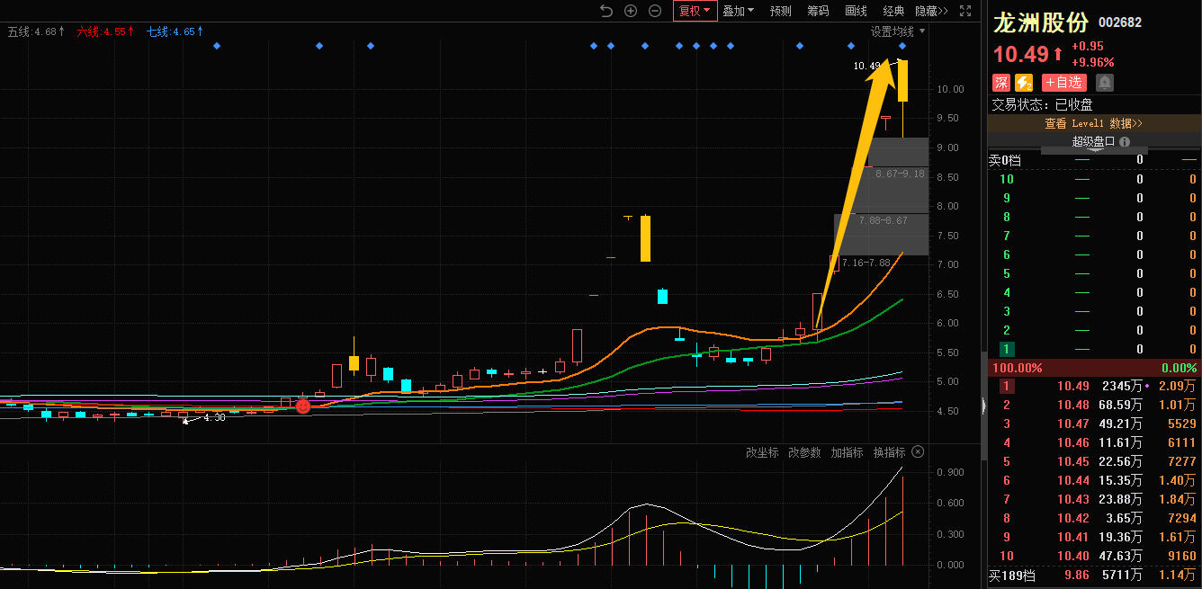Open the 复权 dropdown

pyautogui.click(x=694, y=11)
